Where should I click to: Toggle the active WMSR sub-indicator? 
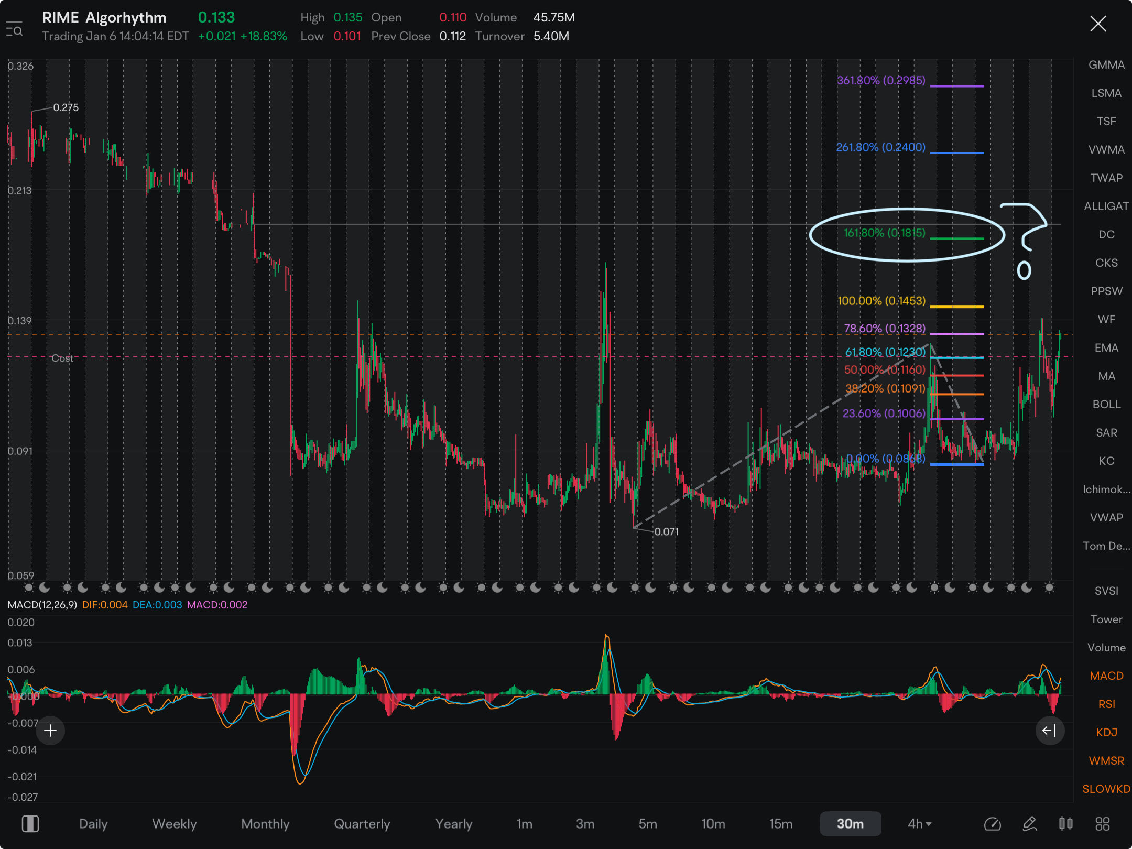[x=1106, y=760]
